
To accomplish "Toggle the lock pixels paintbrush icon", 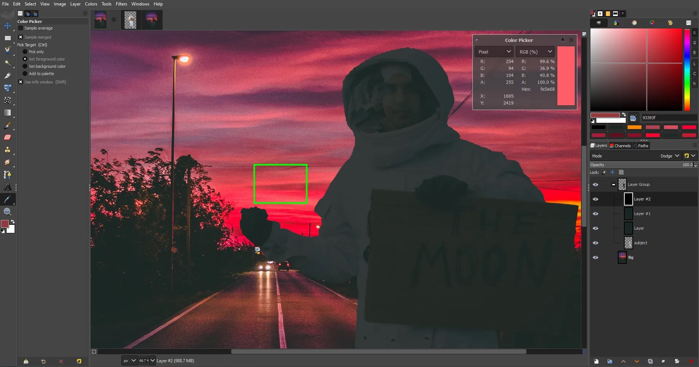I will pyautogui.click(x=604, y=172).
